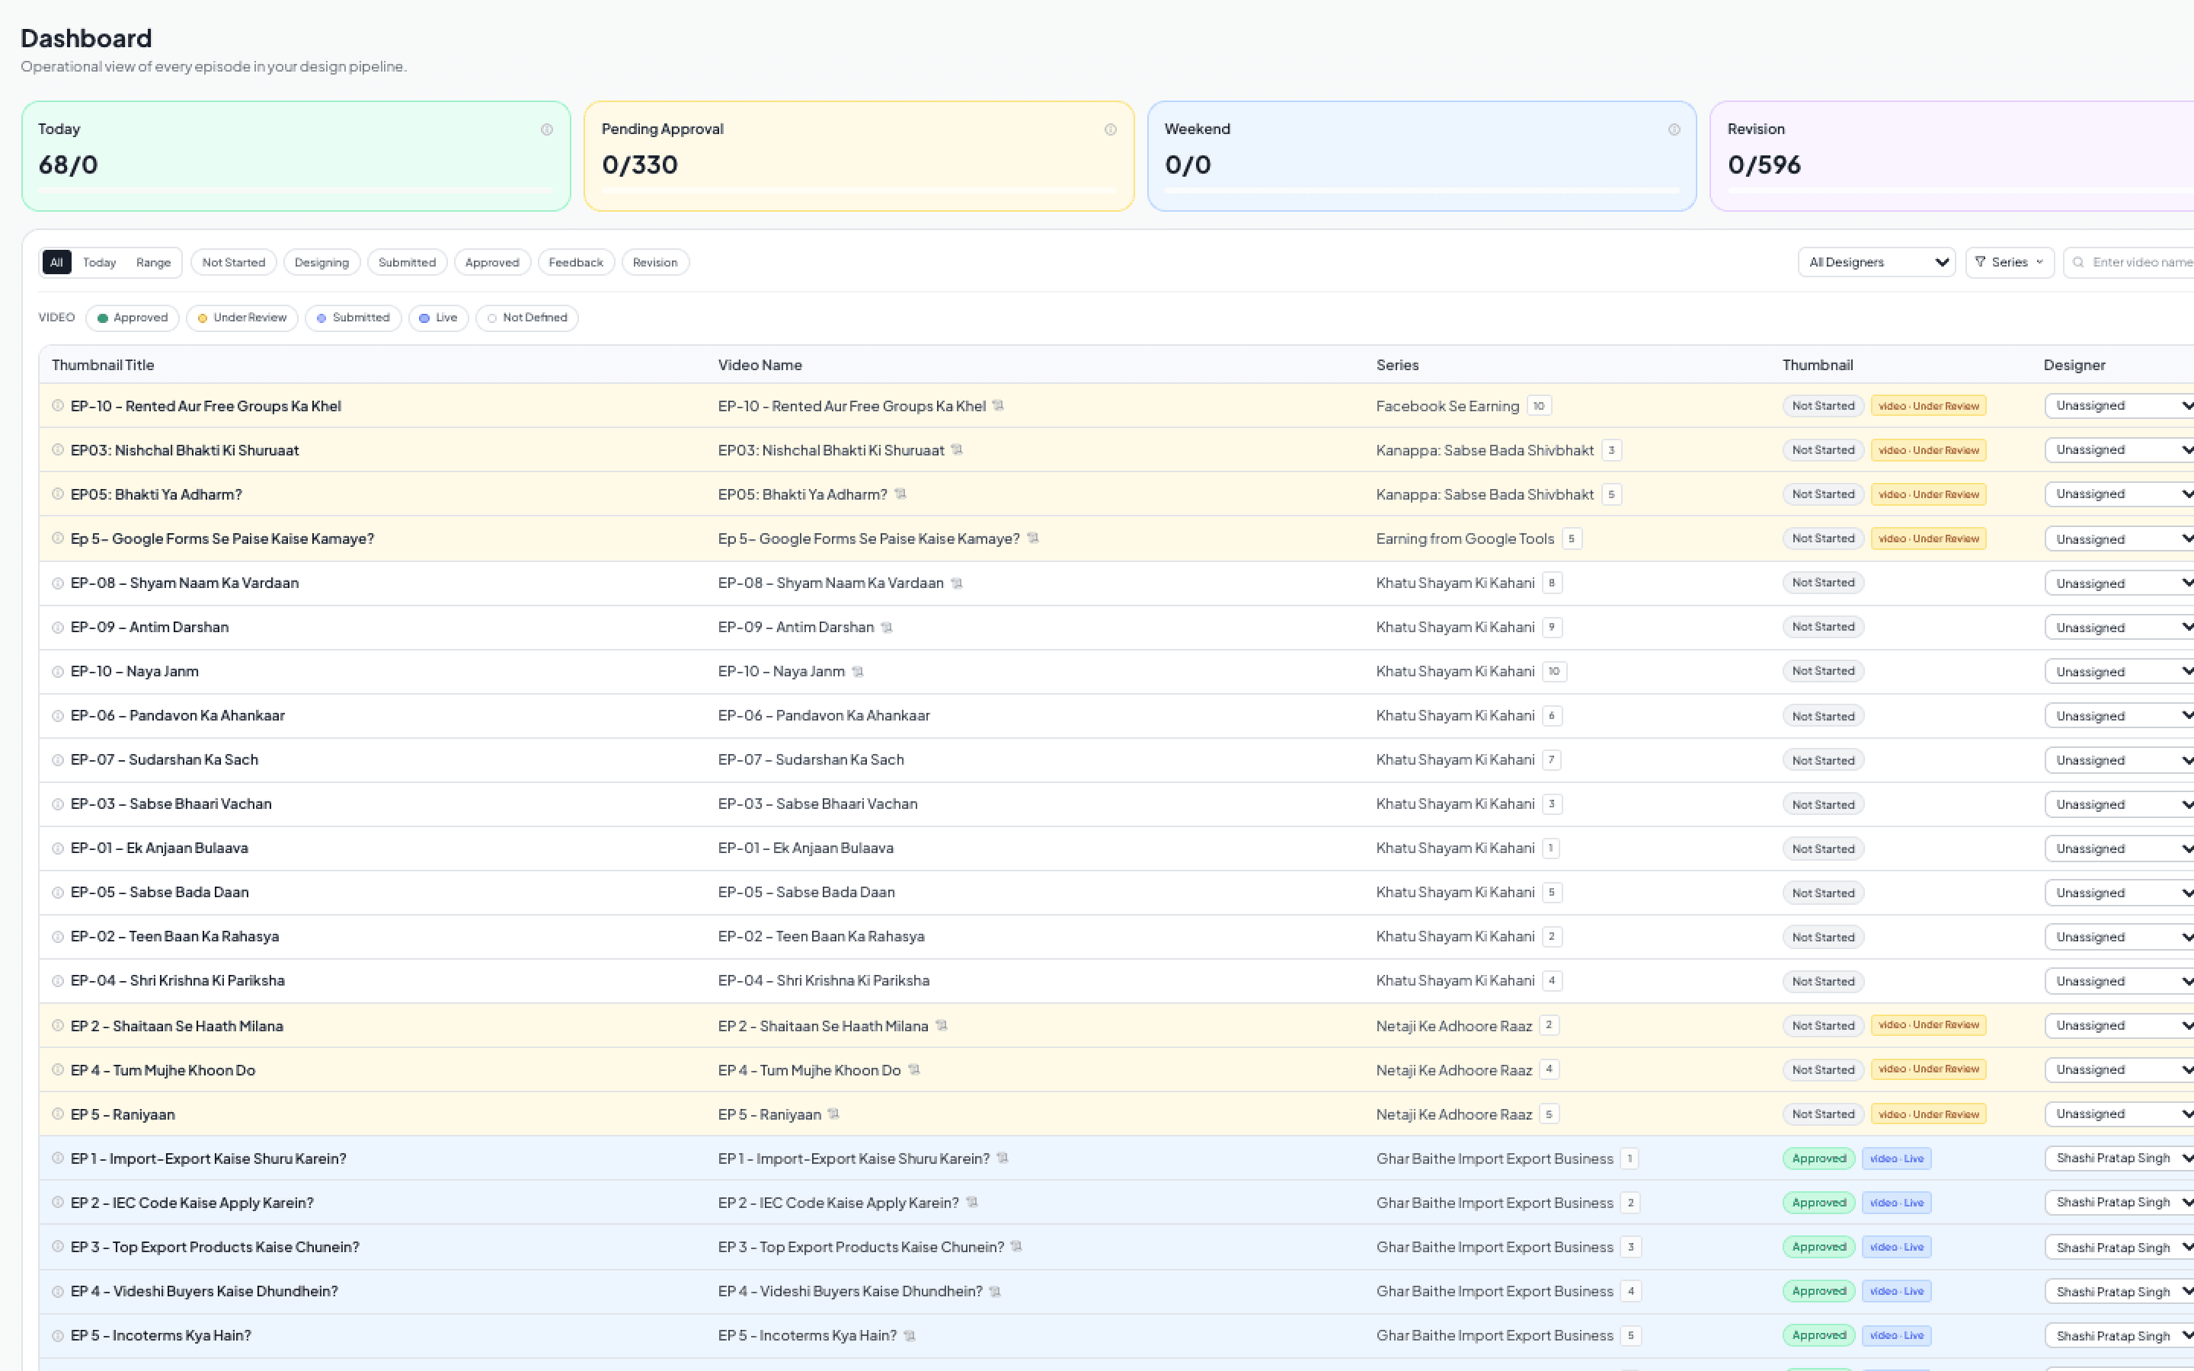This screenshot has width=2194, height=1371.
Task: Open designer dropdown for EP-08 – Shyam Naam Ka Vardaan
Action: tap(2119, 583)
